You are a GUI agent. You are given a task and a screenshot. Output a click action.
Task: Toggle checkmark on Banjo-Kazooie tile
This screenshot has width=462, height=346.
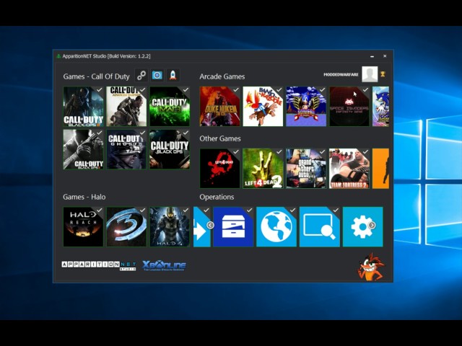(279, 89)
